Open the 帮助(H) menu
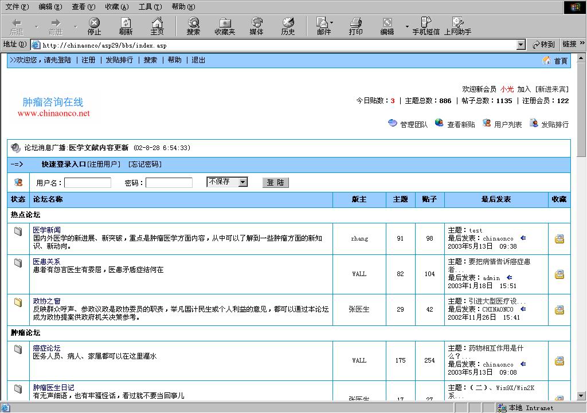Image resolution: width=587 pixels, height=413 pixels. click(183, 7)
